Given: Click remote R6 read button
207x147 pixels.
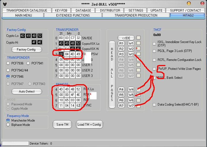Looking at the screenshot, I should click(121, 100).
